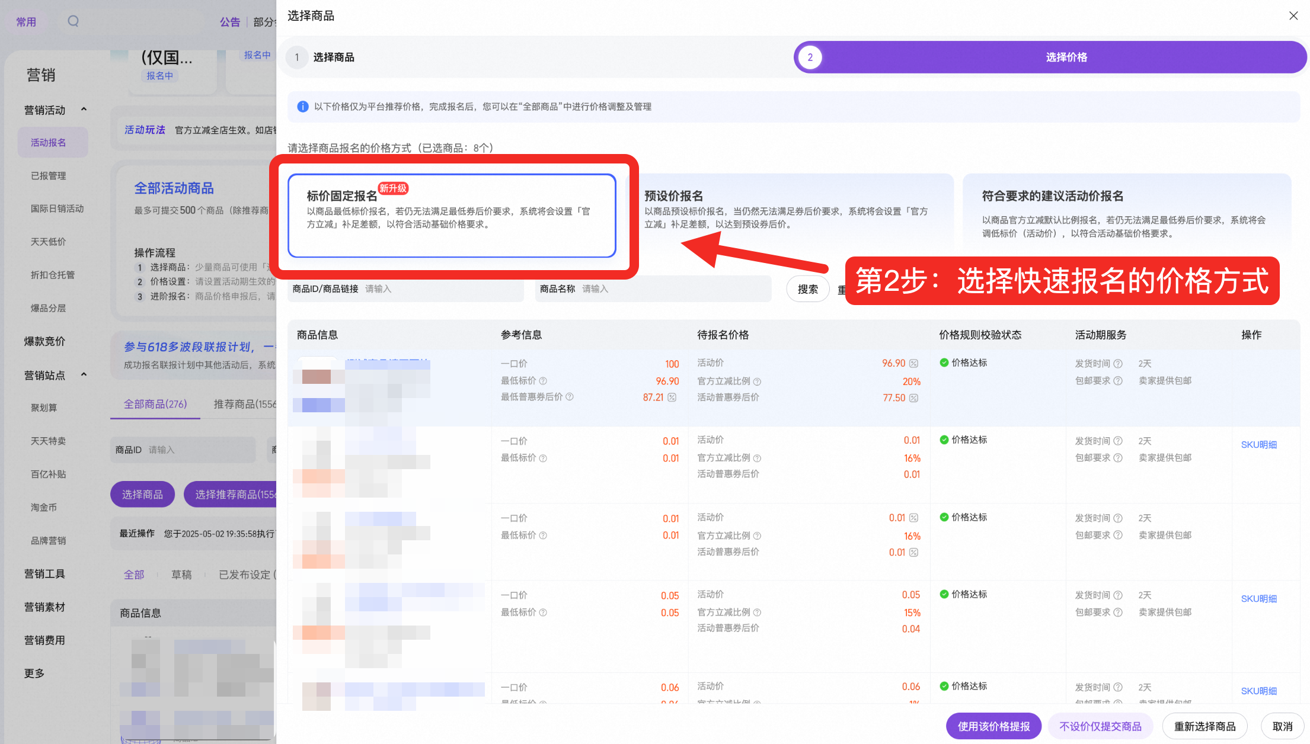Focus the background 商品ID input field
The height and width of the screenshot is (744, 1310).
183,450
